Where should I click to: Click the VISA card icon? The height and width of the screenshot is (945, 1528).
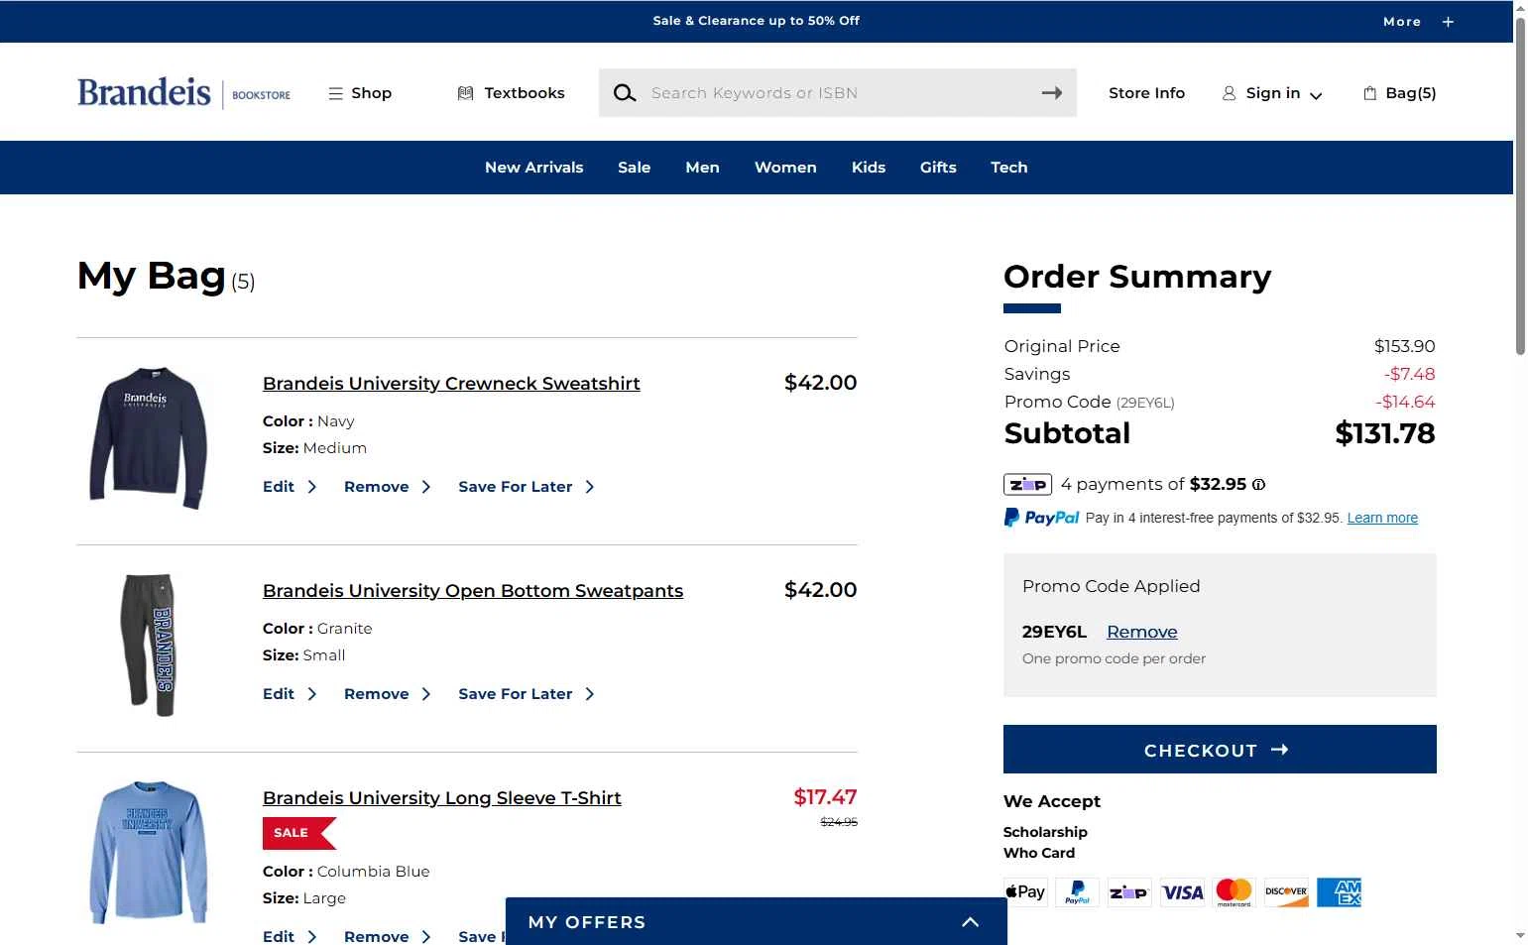(1182, 891)
